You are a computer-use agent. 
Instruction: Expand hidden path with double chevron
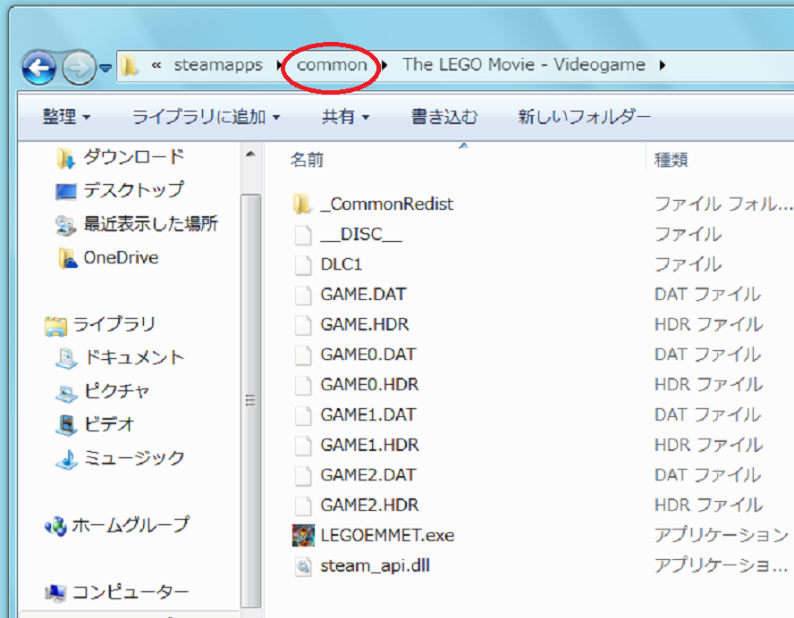(x=156, y=64)
